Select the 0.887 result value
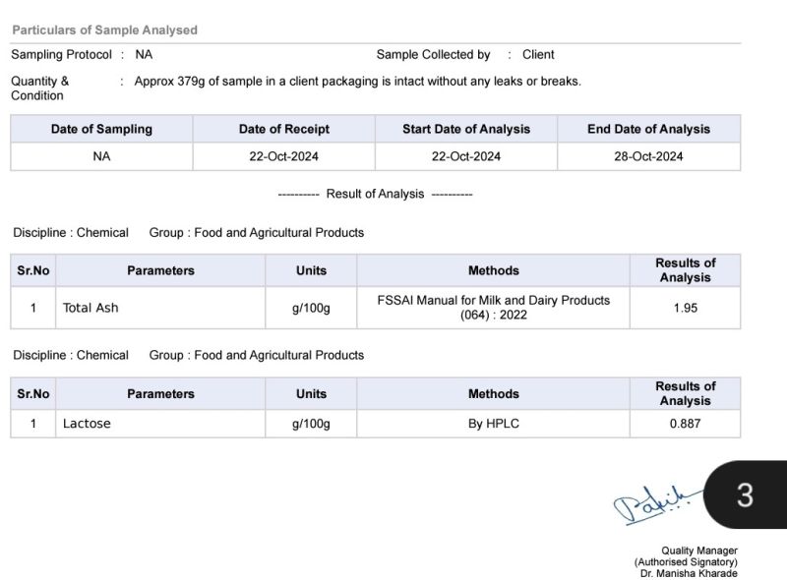The height and width of the screenshot is (580, 787). pos(685,424)
